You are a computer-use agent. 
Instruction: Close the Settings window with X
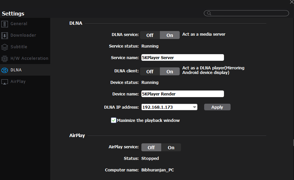[292, 2]
